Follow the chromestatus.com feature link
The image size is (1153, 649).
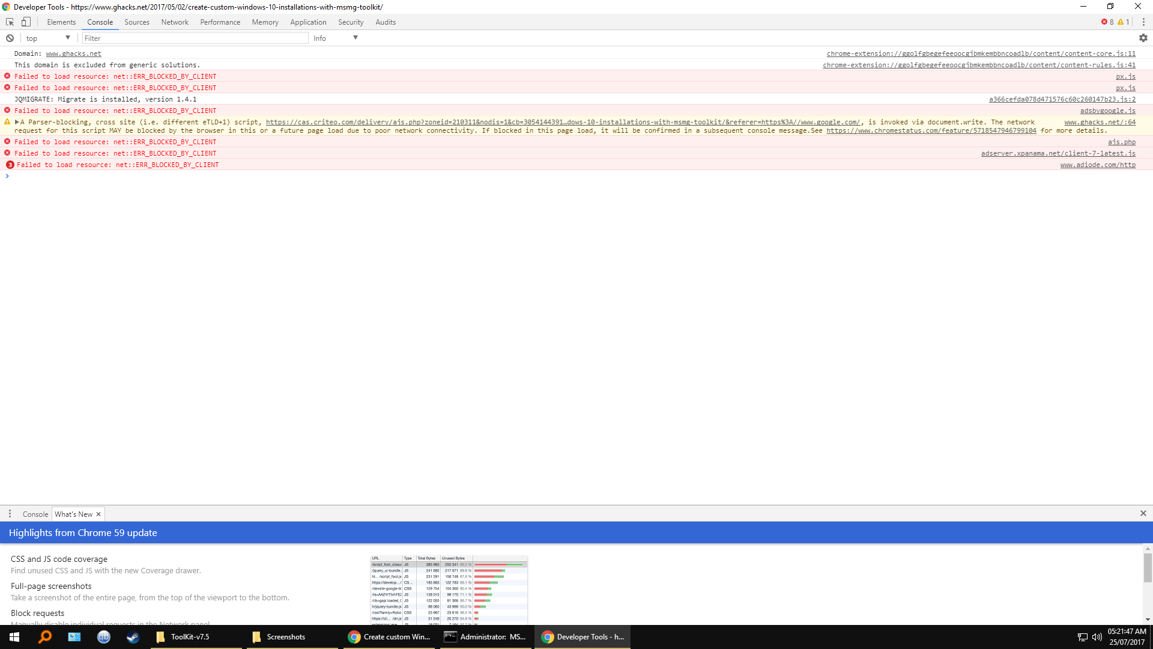point(931,130)
